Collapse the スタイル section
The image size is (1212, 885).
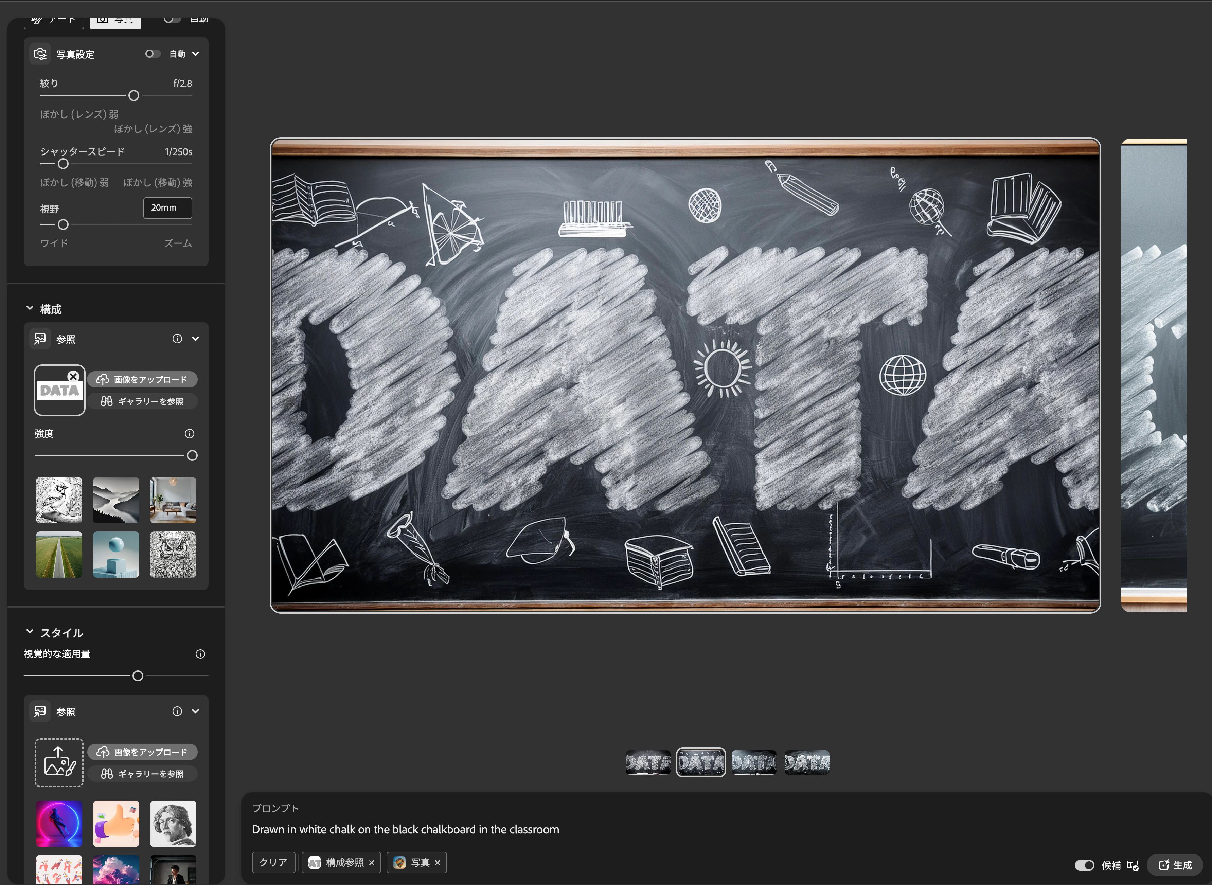tap(30, 632)
